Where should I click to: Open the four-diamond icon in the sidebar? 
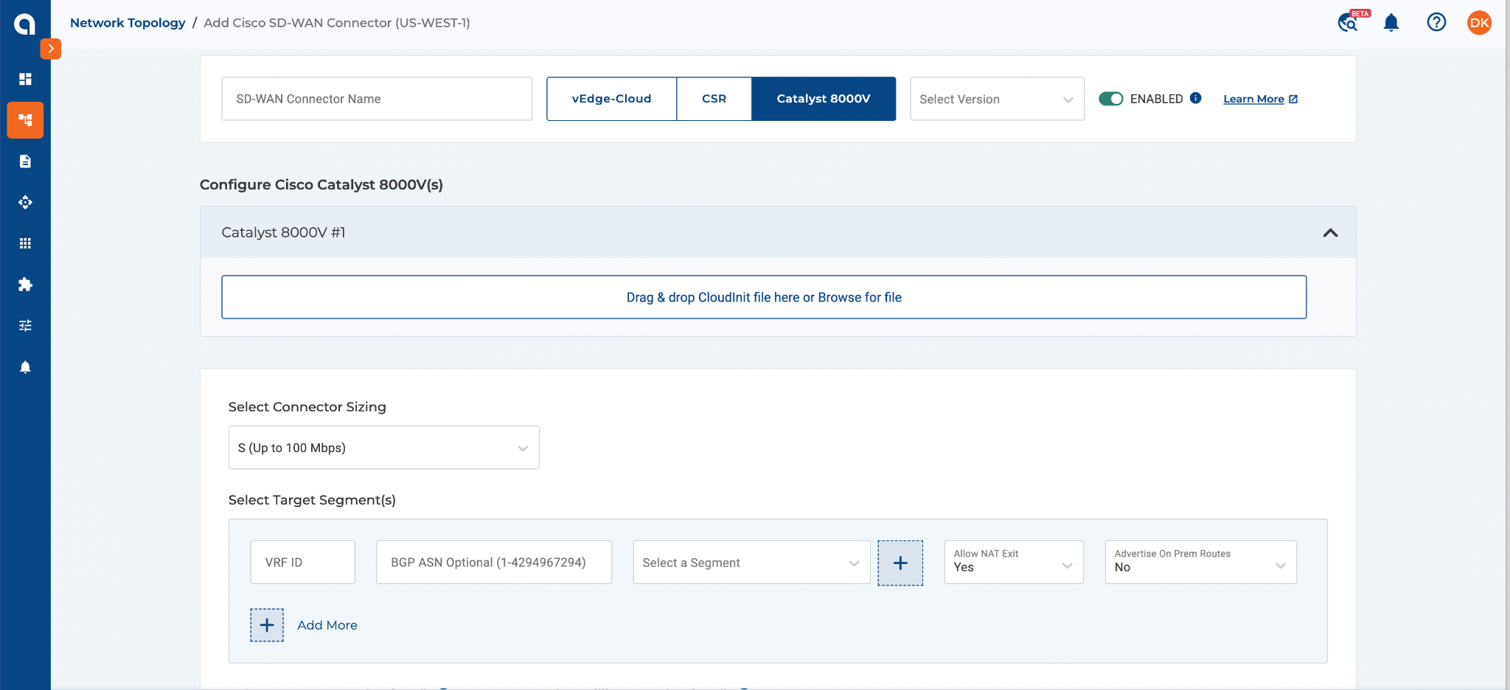pyautogui.click(x=25, y=202)
